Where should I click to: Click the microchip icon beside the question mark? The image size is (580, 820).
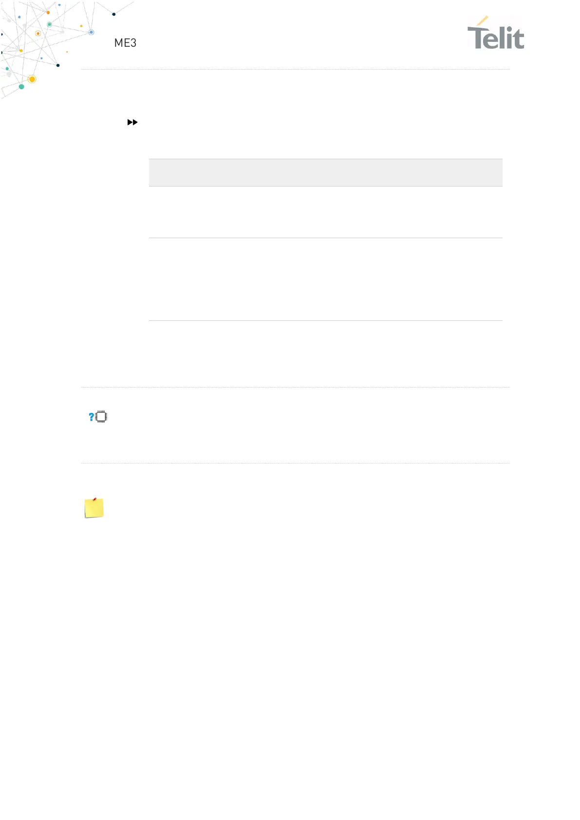pos(101,417)
